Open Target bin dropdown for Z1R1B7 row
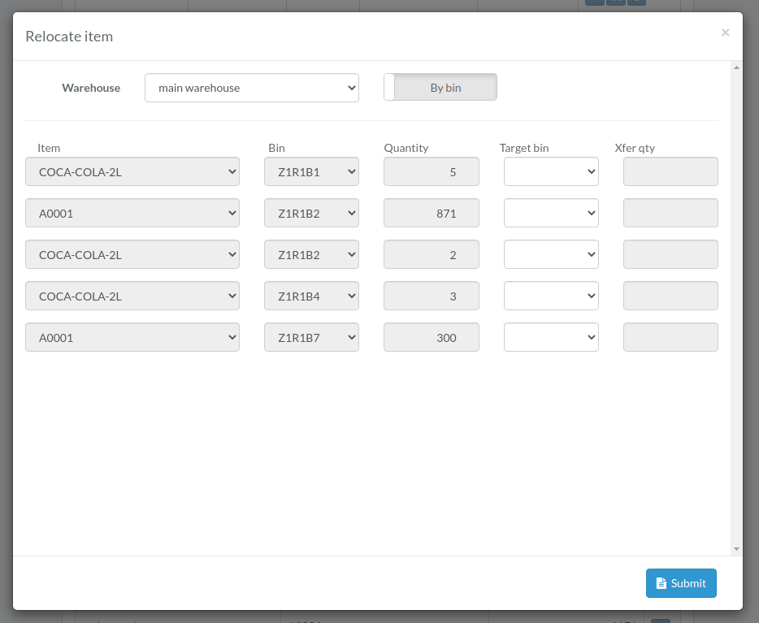This screenshot has width=759, height=623. click(551, 337)
